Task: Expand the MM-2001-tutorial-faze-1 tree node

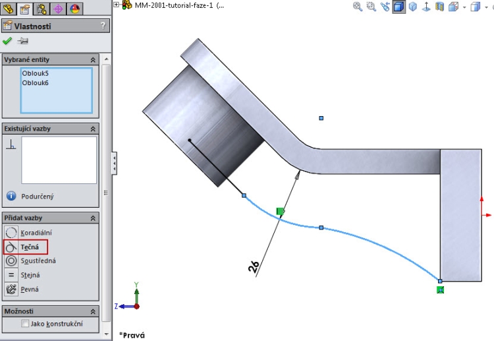Action: click(117, 5)
